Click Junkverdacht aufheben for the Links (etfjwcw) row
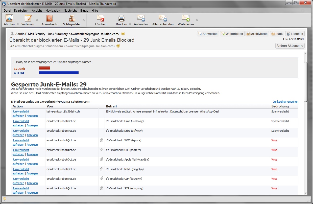This screenshot has width=313, height=204. tap(21, 133)
